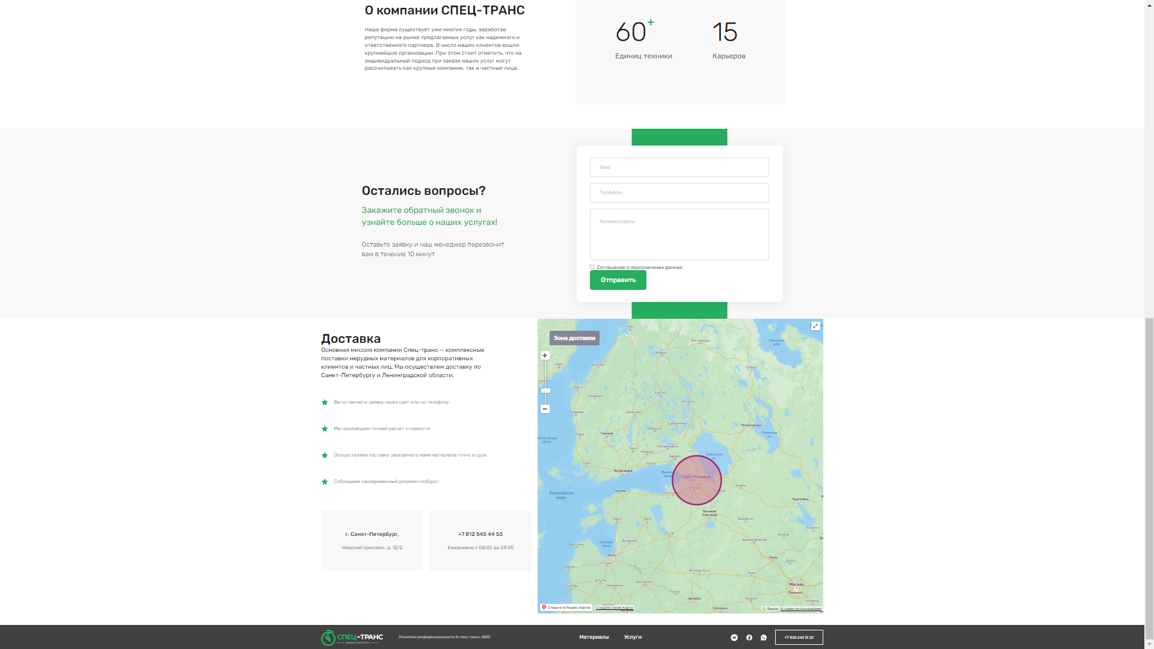Click the Доставка heading

pyautogui.click(x=351, y=339)
